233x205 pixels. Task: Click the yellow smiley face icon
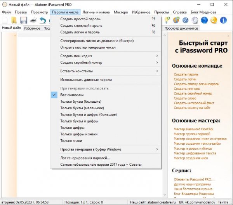pyautogui.click(x=214, y=20)
